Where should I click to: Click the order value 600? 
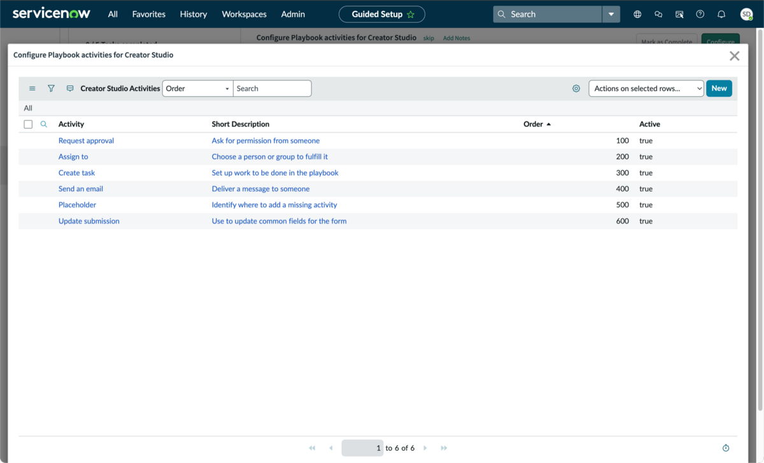click(622, 221)
